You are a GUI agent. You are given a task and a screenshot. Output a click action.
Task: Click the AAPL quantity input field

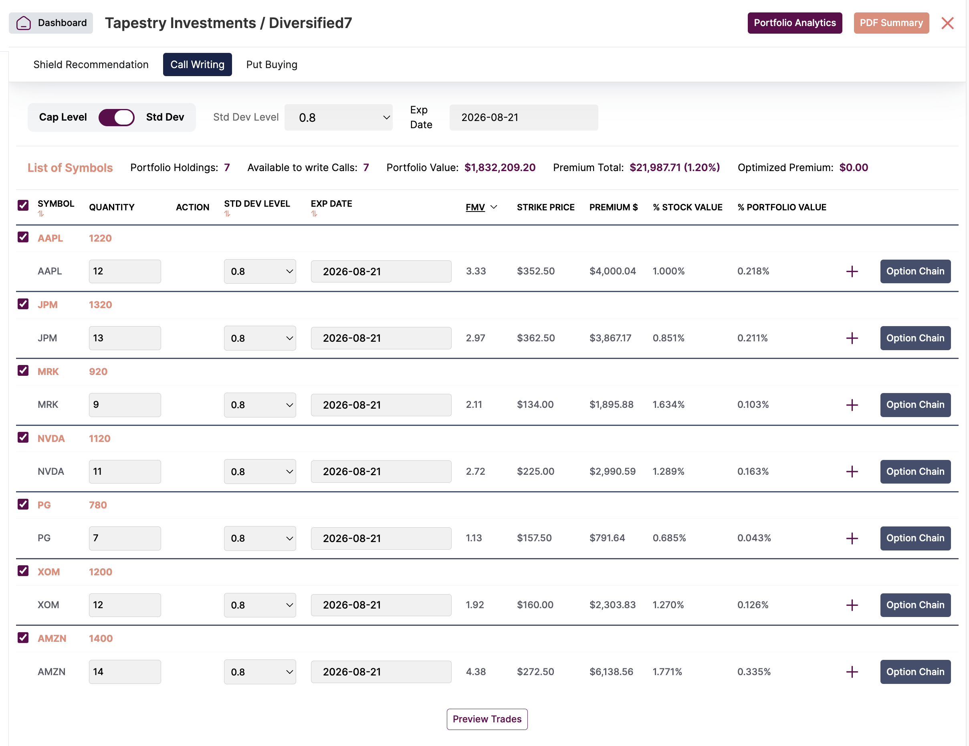tap(125, 271)
